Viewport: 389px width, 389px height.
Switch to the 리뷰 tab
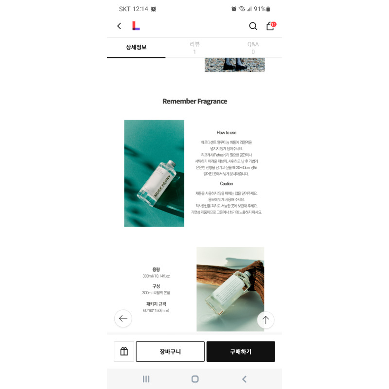click(x=194, y=48)
